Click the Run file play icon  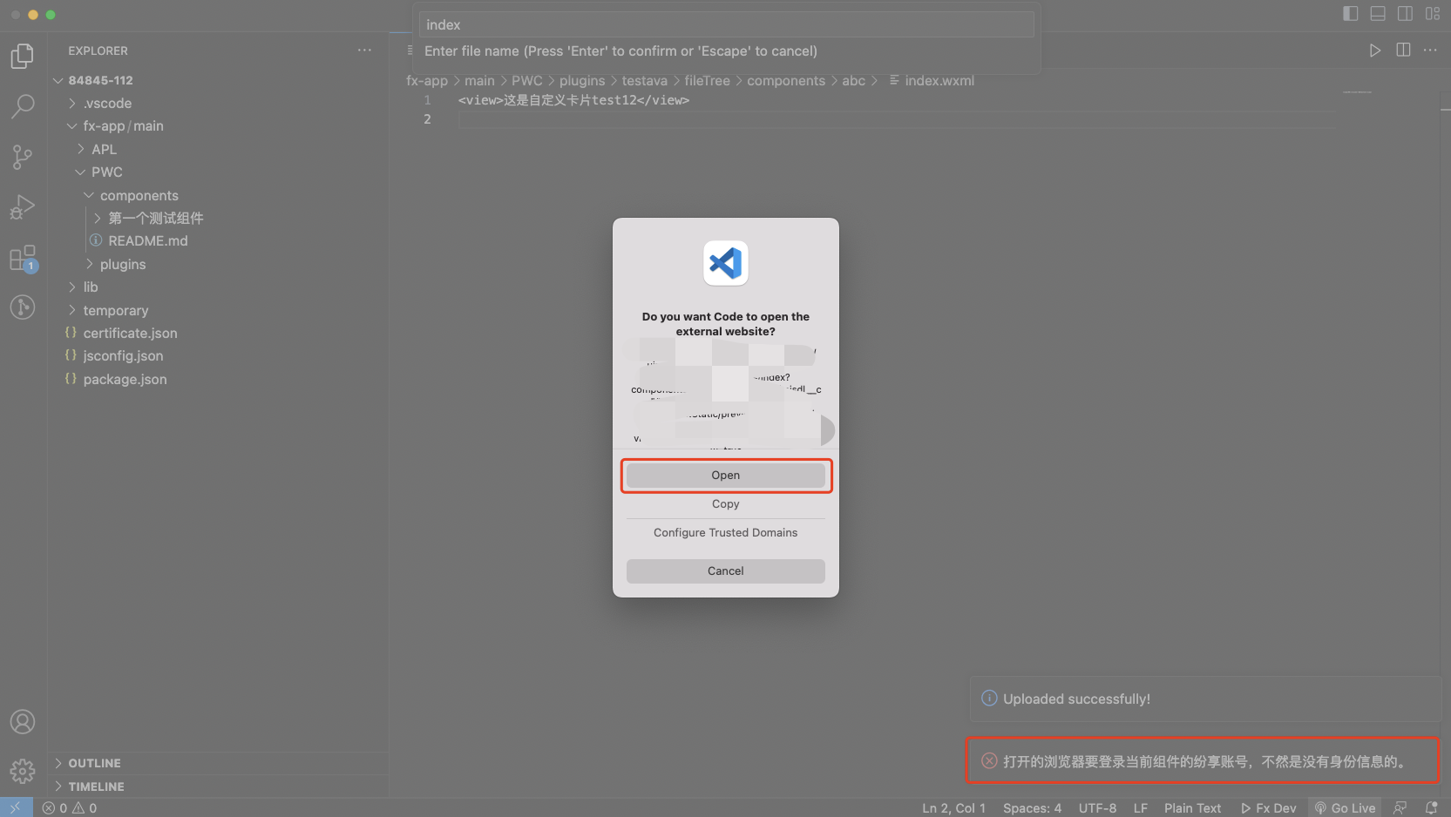tap(1374, 51)
